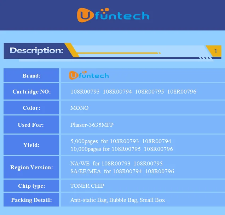Click the Ufuntech logo in Brand row

(x=89, y=75)
